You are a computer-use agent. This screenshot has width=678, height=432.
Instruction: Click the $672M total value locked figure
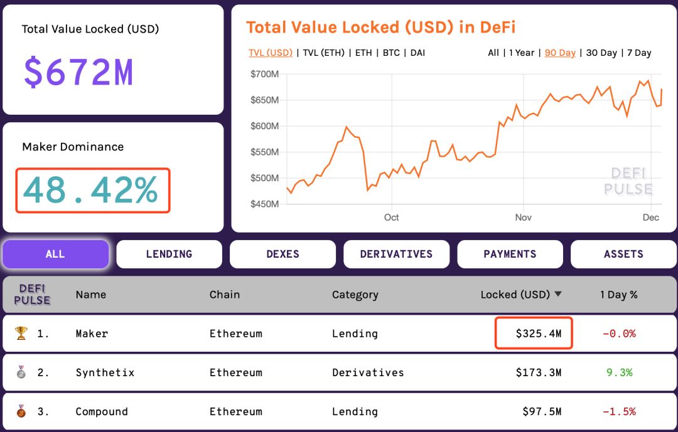(x=78, y=72)
